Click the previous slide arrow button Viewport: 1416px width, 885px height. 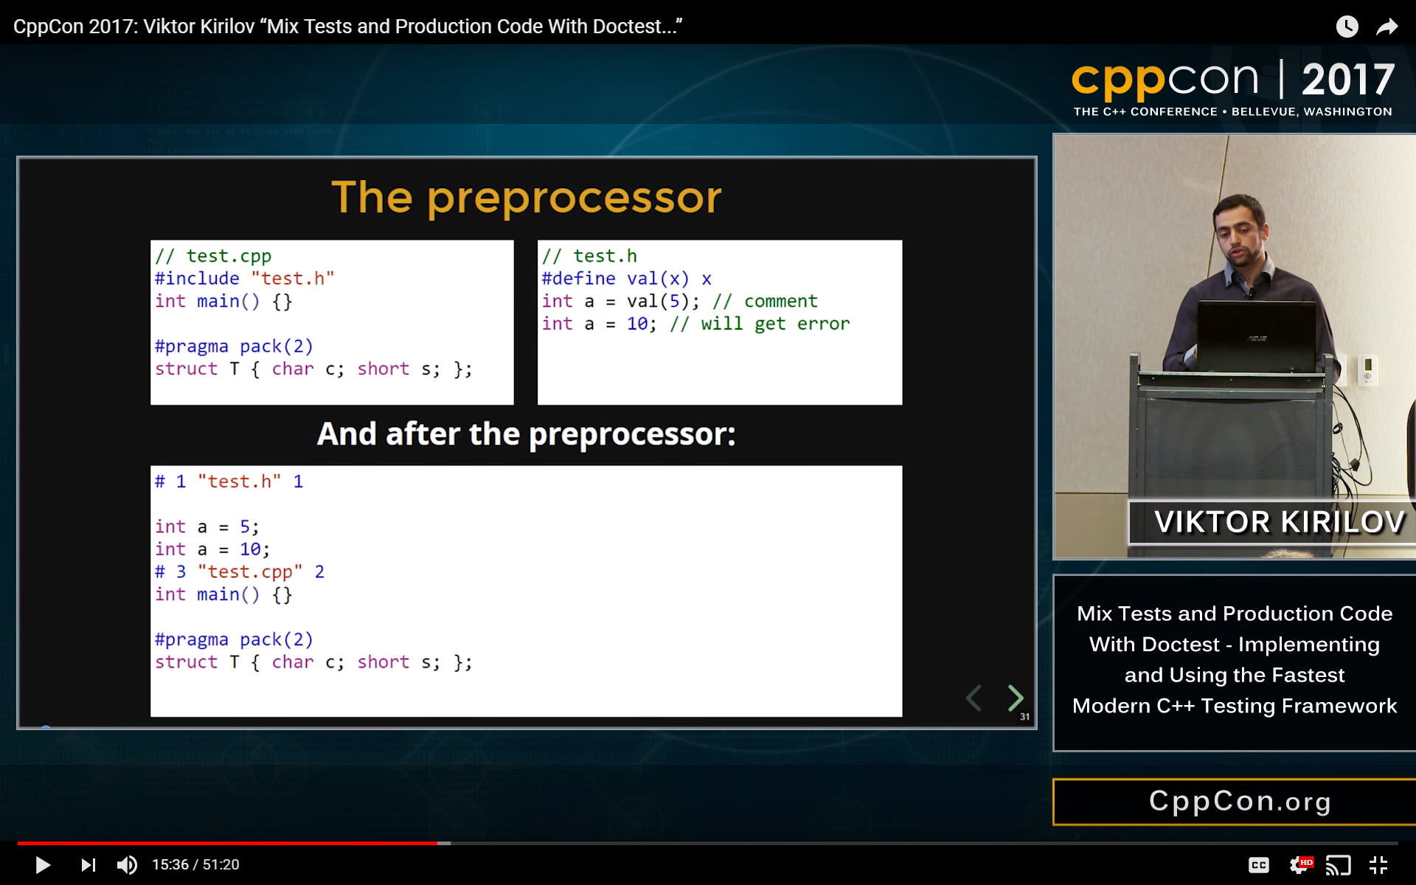click(x=974, y=698)
